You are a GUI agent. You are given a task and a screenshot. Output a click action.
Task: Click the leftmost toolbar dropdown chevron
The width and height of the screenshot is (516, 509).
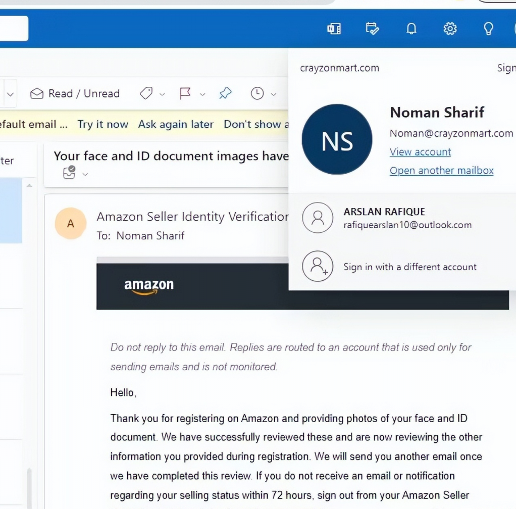10,94
